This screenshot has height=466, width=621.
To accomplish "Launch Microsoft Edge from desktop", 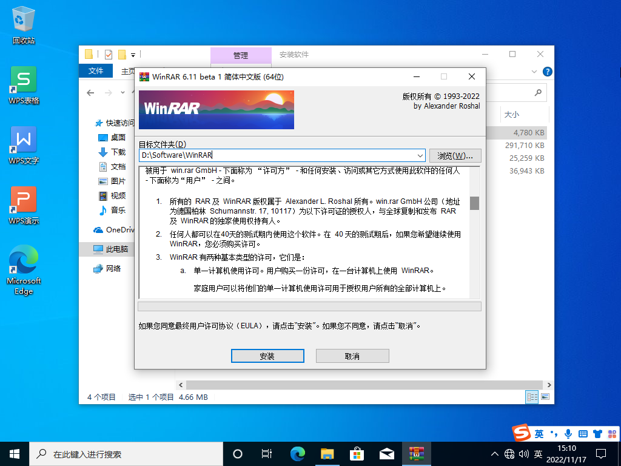I will tap(24, 270).
